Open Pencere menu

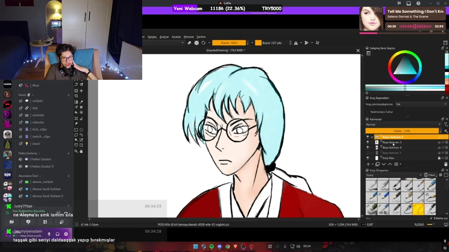click(x=189, y=37)
